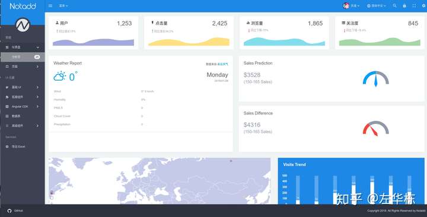Viewport: 427px width, 217px height.
Task: Click the puzzle piece sidebar icon
Action: [7, 97]
